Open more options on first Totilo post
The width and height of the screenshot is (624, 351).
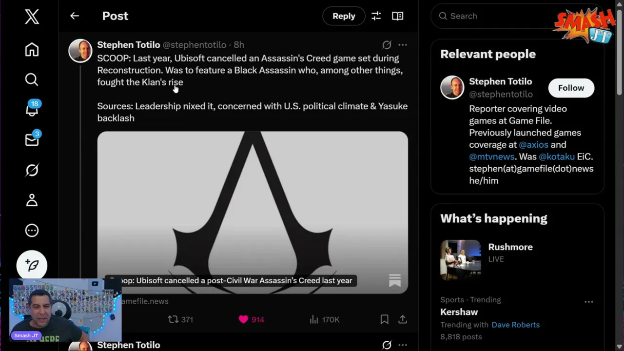point(402,45)
